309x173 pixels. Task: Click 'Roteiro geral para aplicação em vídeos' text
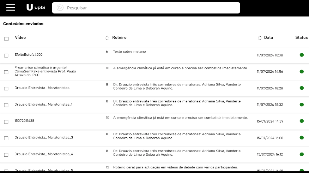(175, 167)
